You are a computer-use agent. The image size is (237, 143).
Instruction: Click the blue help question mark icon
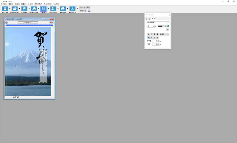[89, 11]
